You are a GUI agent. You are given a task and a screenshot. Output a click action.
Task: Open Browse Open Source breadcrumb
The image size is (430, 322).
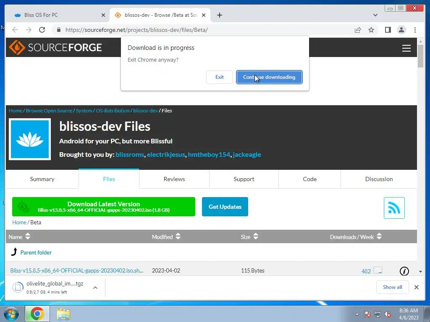pyautogui.click(x=49, y=111)
